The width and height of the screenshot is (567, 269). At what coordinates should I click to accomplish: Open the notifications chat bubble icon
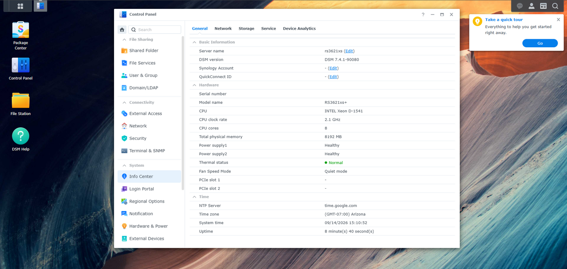520,6
